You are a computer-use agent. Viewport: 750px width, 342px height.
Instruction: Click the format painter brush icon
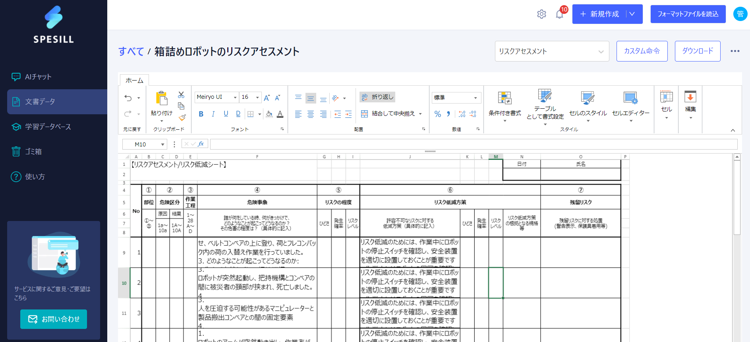pyautogui.click(x=182, y=117)
